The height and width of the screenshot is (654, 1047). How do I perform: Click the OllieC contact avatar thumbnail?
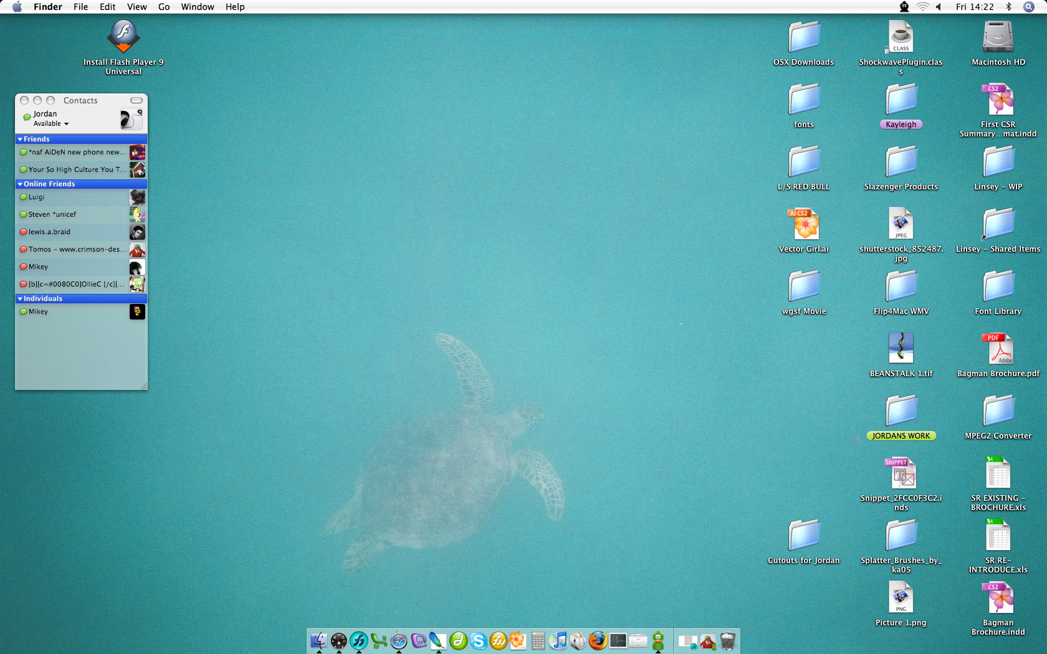[x=137, y=284]
